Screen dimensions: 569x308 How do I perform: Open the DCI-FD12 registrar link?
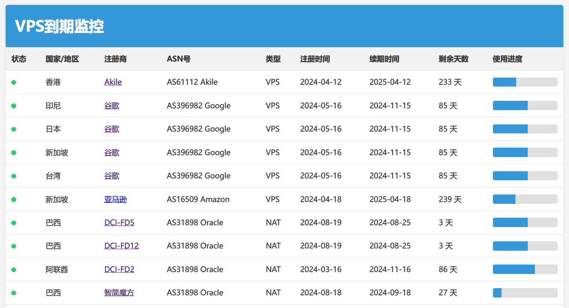tap(121, 246)
